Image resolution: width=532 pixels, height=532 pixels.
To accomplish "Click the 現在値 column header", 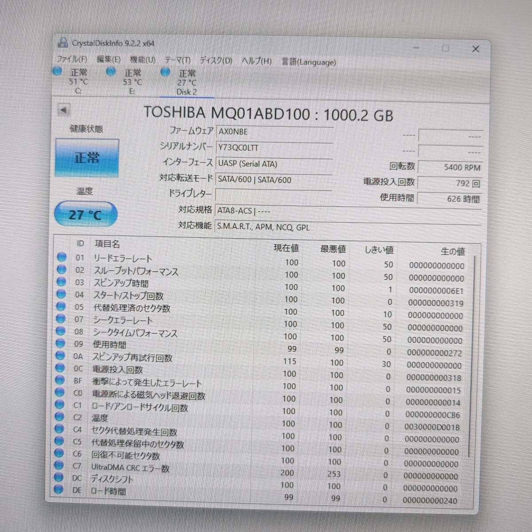I will (286, 248).
